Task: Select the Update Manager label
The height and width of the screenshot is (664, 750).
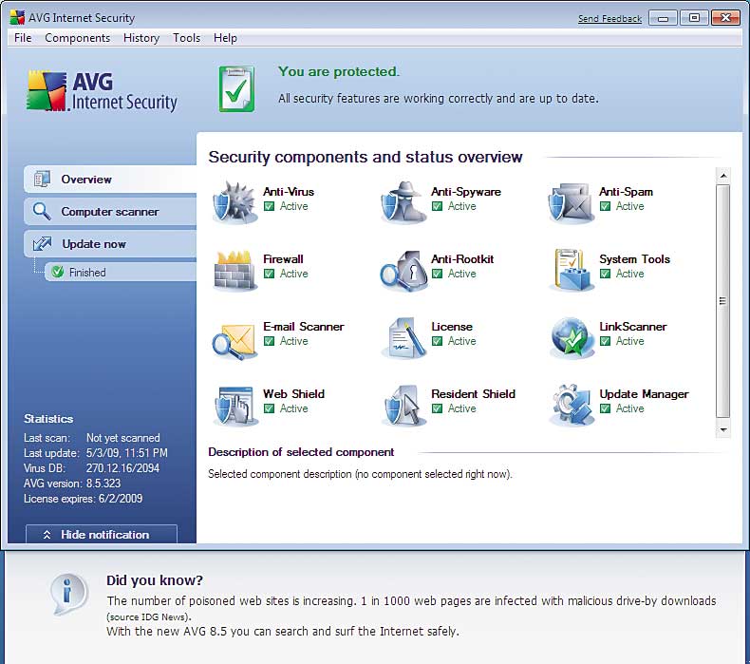Action: click(644, 394)
